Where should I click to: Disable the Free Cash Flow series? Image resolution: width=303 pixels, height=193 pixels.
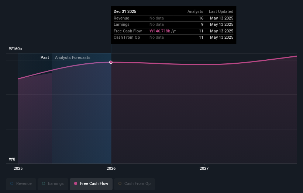(91, 183)
